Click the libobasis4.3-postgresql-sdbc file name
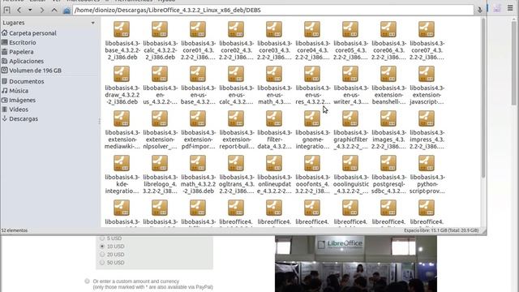Viewport: 519px width, 292px height. (388, 184)
